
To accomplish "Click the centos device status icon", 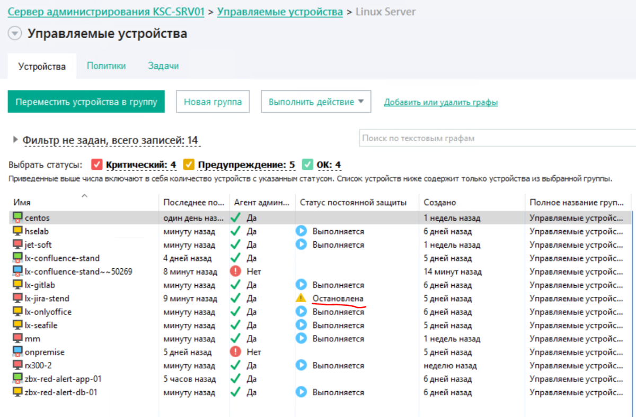I will pos(18,217).
